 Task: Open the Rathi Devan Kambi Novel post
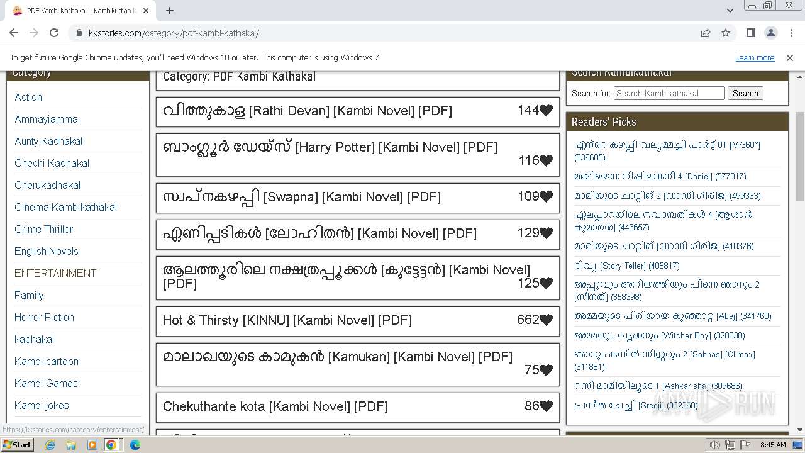pos(308,111)
